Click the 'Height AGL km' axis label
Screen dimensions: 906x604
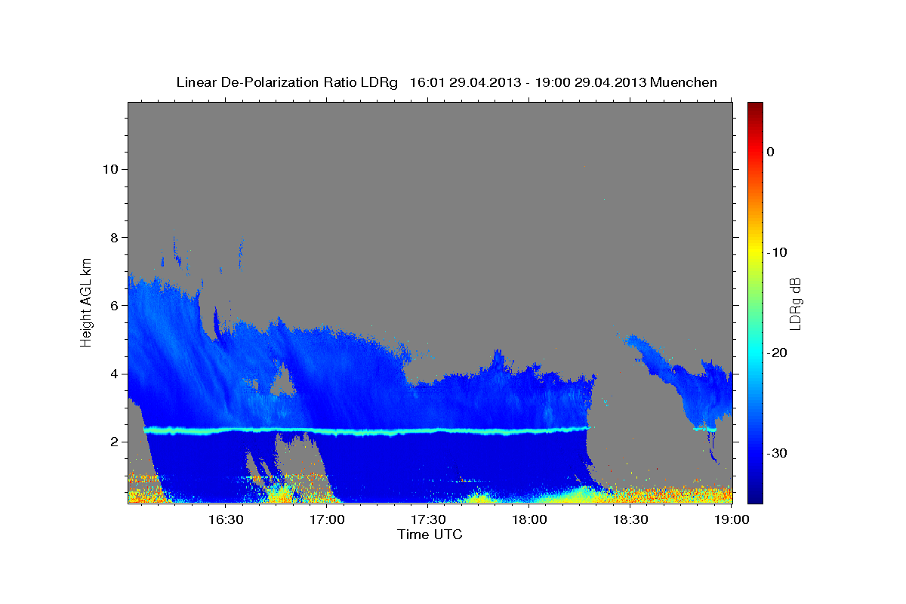(x=87, y=301)
